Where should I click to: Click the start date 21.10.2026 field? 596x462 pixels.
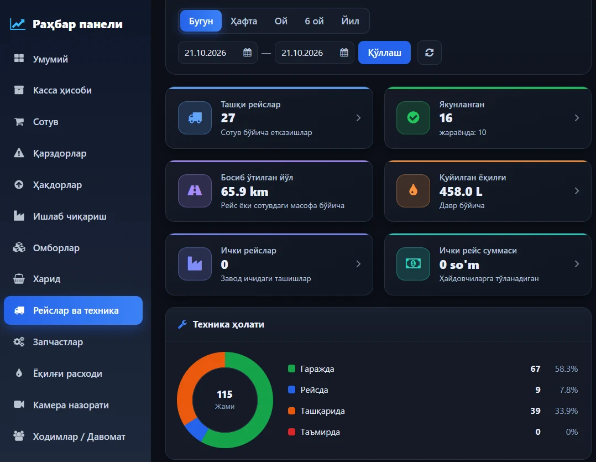click(217, 53)
